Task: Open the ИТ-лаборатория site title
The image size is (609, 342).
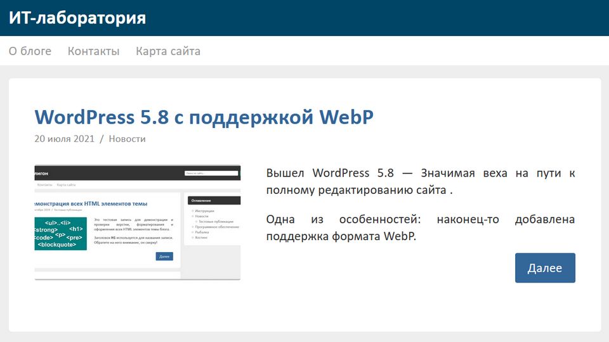Action: pos(77,18)
